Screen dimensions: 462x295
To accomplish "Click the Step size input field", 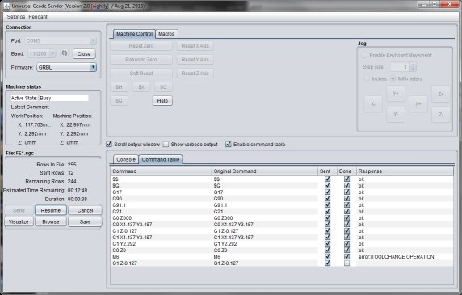I will pos(400,67).
